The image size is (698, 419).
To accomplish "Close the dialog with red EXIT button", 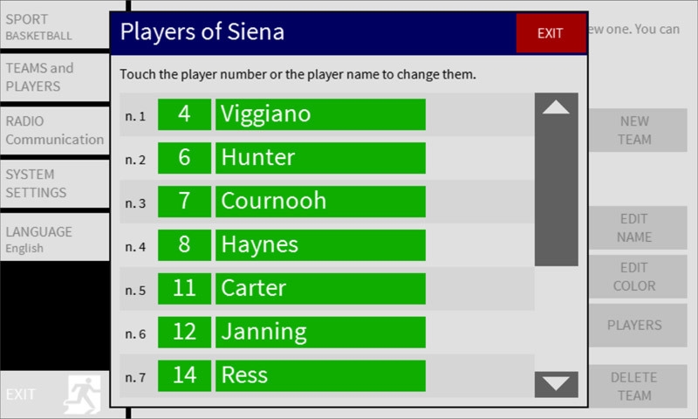I will tap(550, 33).
